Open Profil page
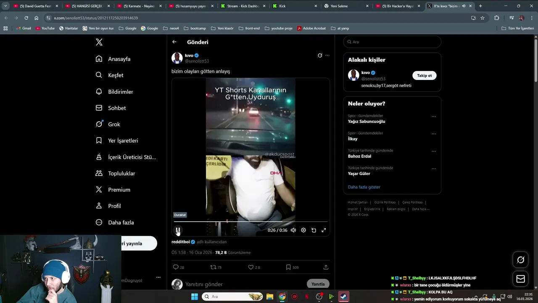 pyautogui.click(x=108, y=206)
